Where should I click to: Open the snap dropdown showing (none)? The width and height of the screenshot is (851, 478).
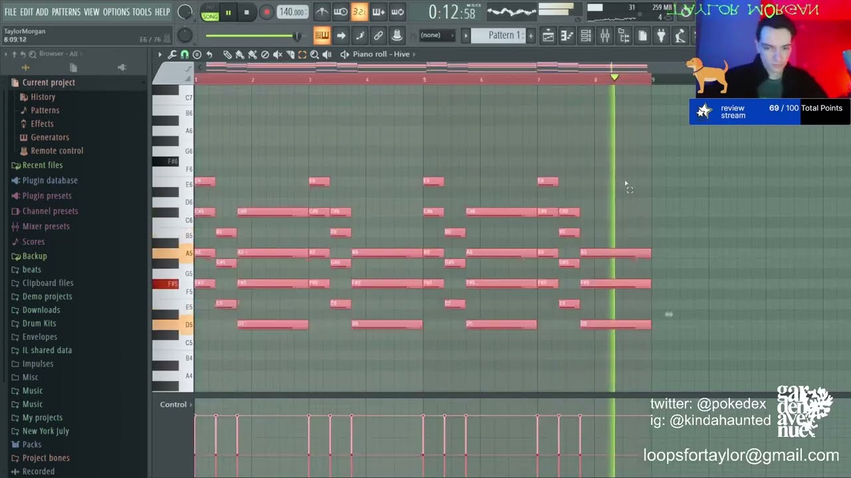point(435,35)
